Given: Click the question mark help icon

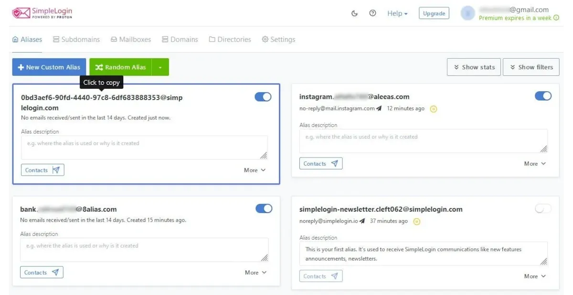Looking at the screenshot, I should 372,13.
